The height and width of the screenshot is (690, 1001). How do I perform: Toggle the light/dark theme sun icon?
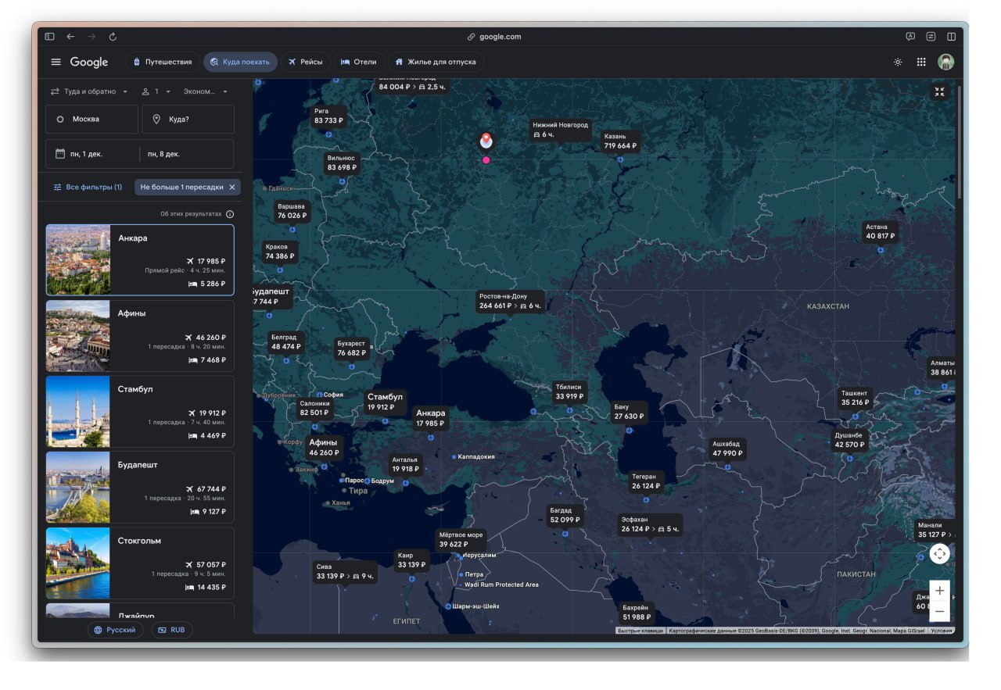[x=898, y=63]
